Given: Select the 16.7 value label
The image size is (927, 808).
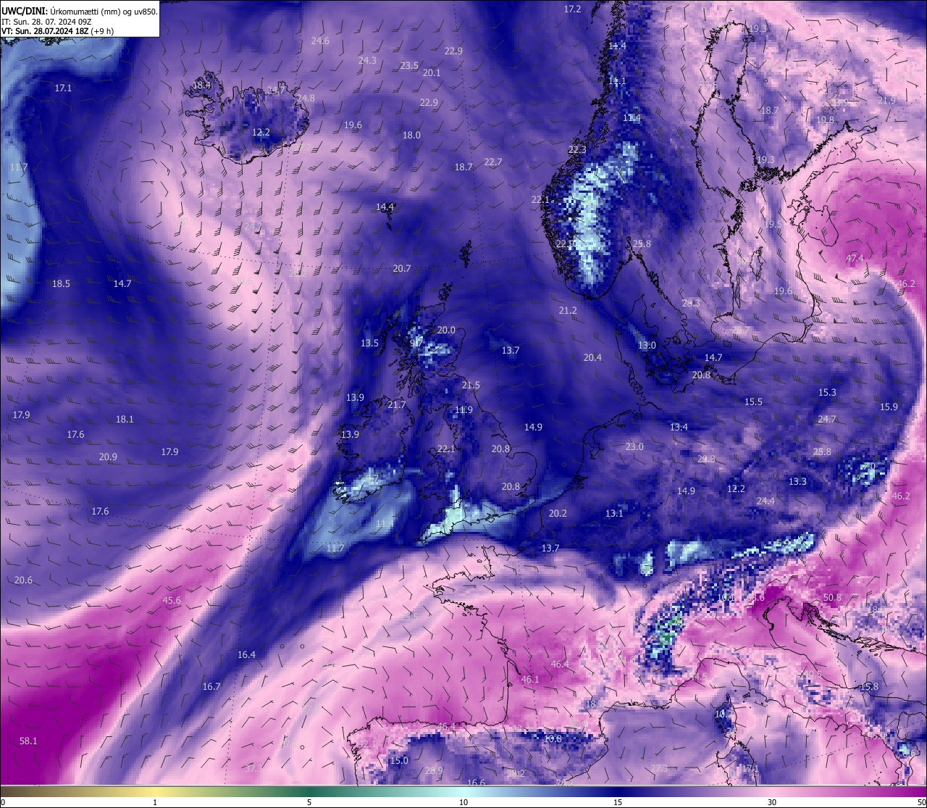Looking at the screenshot, I should 211,686.
